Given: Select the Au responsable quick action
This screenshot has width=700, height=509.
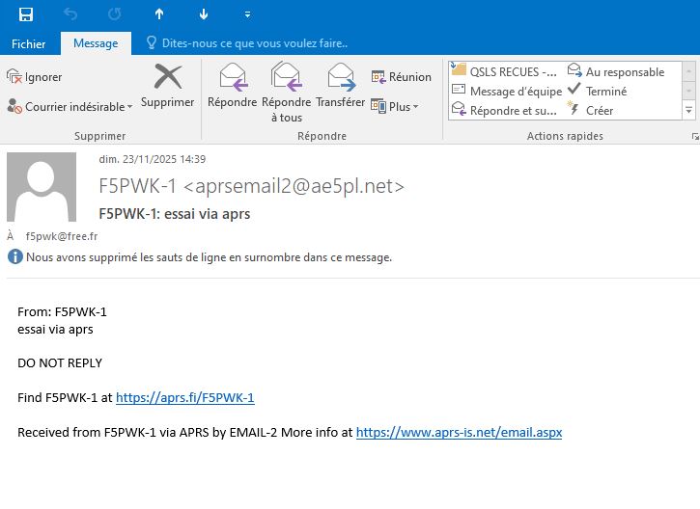Looking at the screenshot, I should pyautogui.click(x=616, y=71).
